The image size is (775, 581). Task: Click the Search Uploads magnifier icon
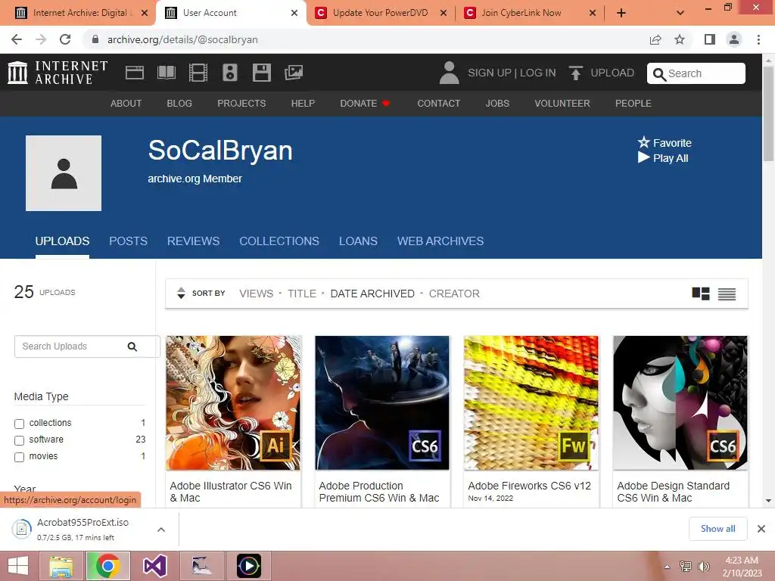(132, 346)
